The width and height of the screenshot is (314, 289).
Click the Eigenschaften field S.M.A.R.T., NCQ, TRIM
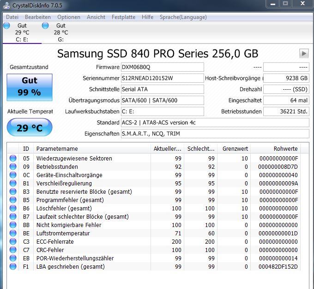coord(215,134)
